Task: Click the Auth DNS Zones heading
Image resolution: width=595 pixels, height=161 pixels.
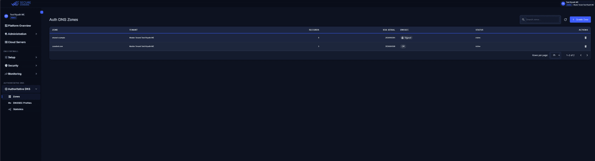Action: tap(64, 19)
